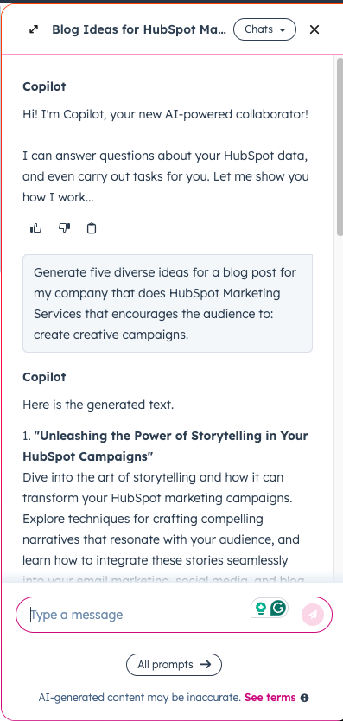Click the Hi! I'm Copilot greeting text
343x721 pixels.
tap(166, 114)
